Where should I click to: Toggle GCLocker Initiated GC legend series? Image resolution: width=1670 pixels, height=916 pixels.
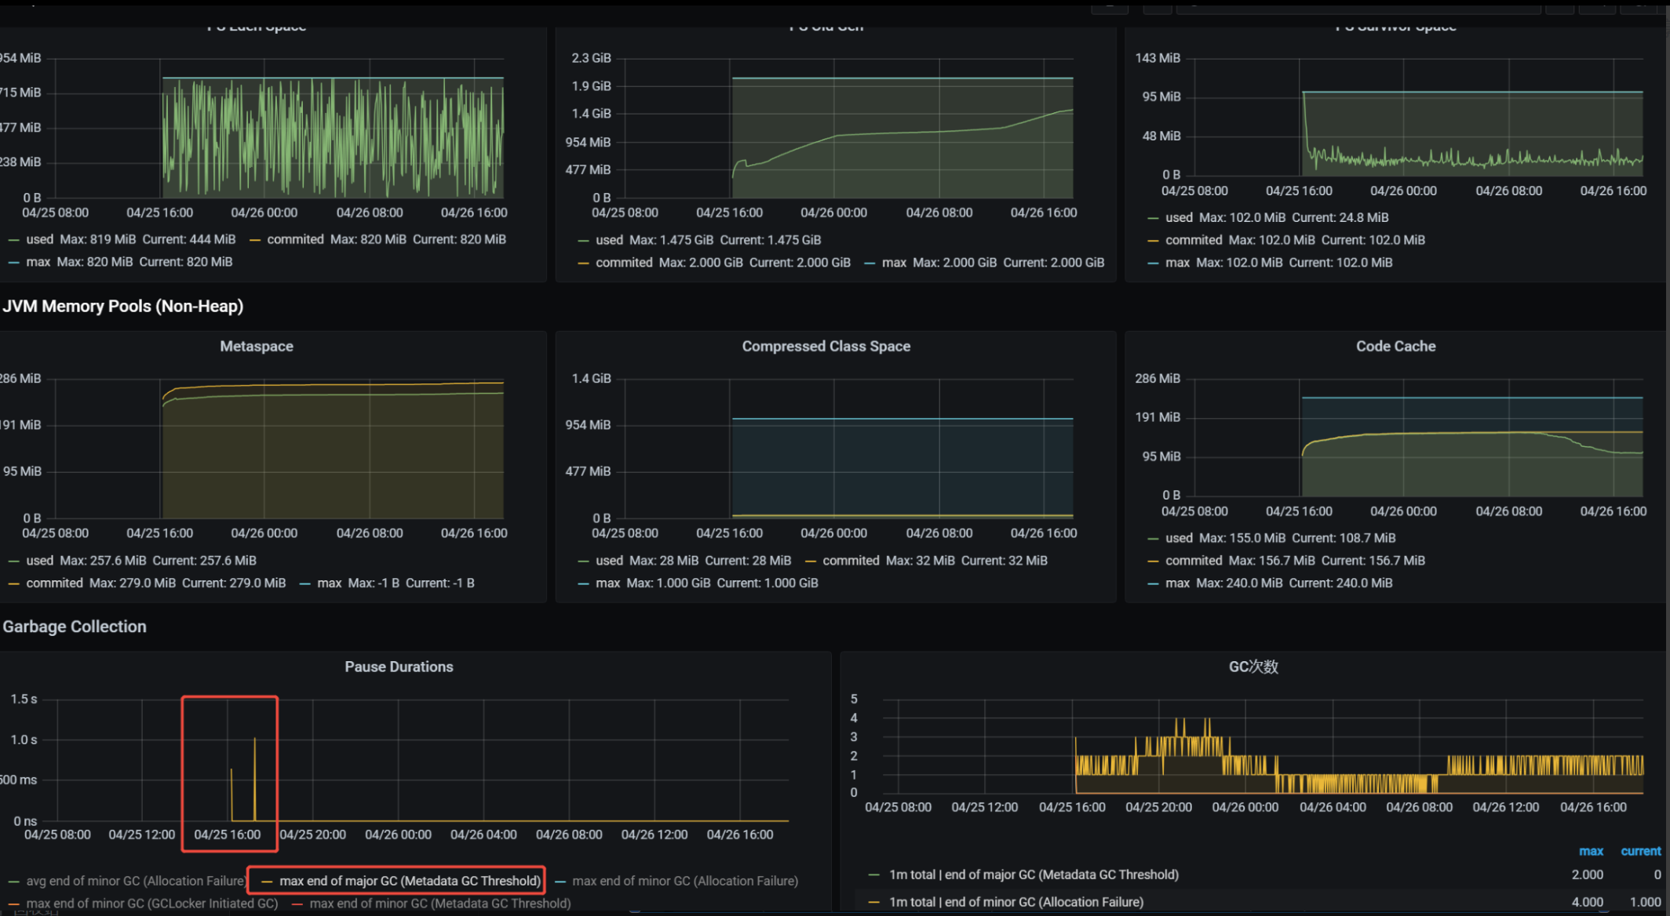151,903
